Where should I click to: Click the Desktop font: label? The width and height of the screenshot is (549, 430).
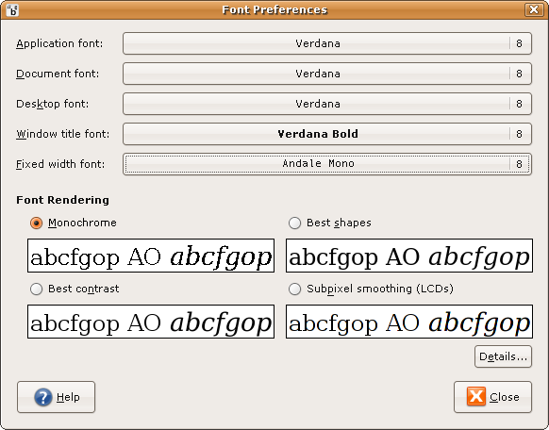pyautogui.click(x=53, y=104)
